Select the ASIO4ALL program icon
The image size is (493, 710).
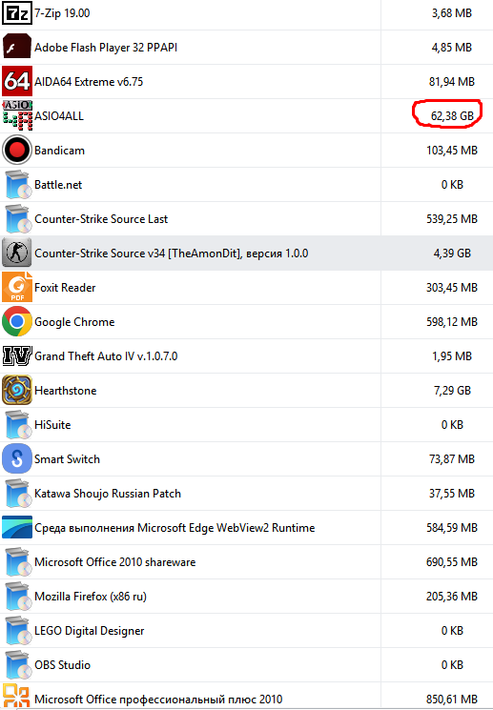click(x=17, y=116)
